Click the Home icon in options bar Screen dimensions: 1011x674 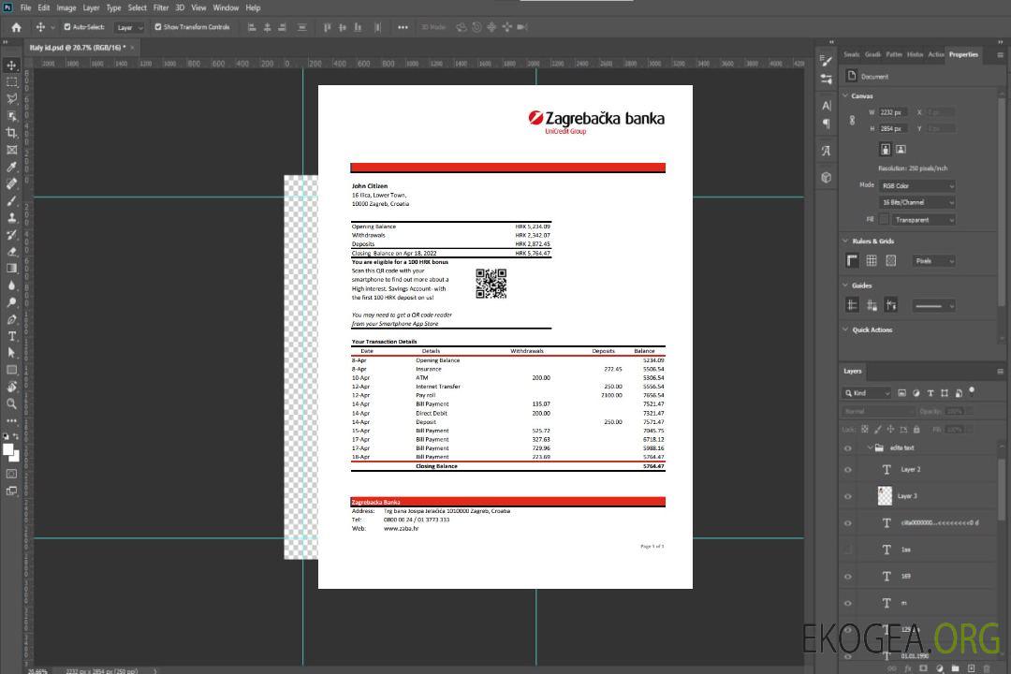16,27
